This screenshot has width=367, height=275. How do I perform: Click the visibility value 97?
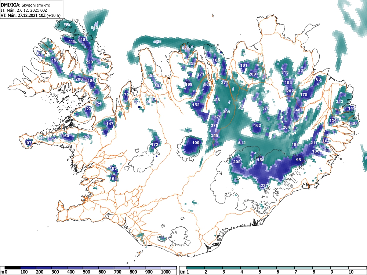pos(29,142)
